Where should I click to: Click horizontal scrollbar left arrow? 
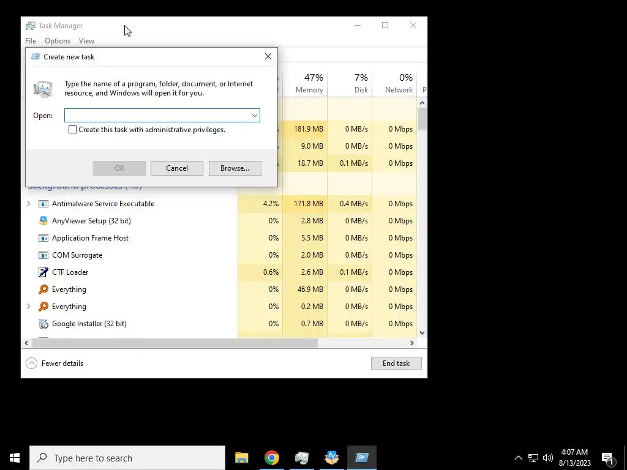(x=26, y=343)
